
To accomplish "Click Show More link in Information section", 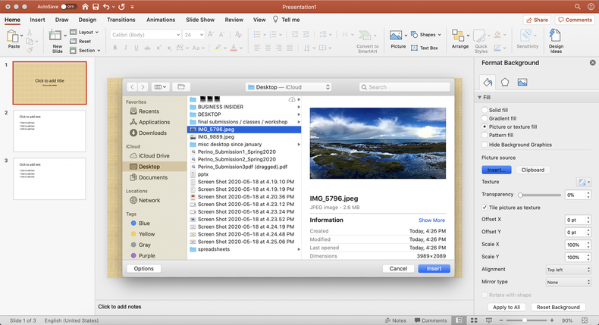I will tap(431, 220).
